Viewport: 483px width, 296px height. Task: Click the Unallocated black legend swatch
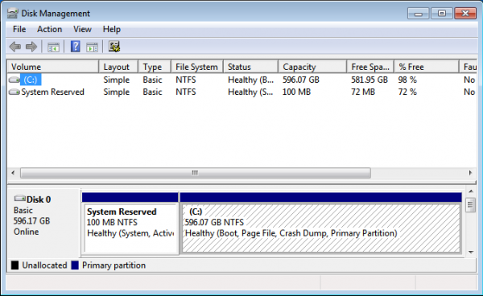[x=14, y=265]
